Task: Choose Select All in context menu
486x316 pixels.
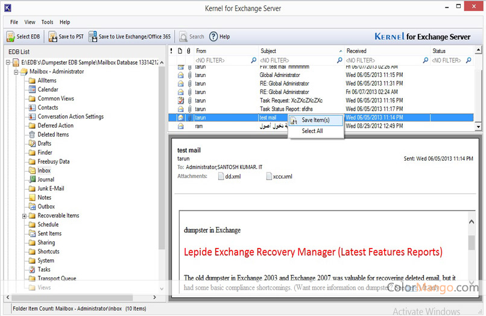Action: [x=312, y=131]
